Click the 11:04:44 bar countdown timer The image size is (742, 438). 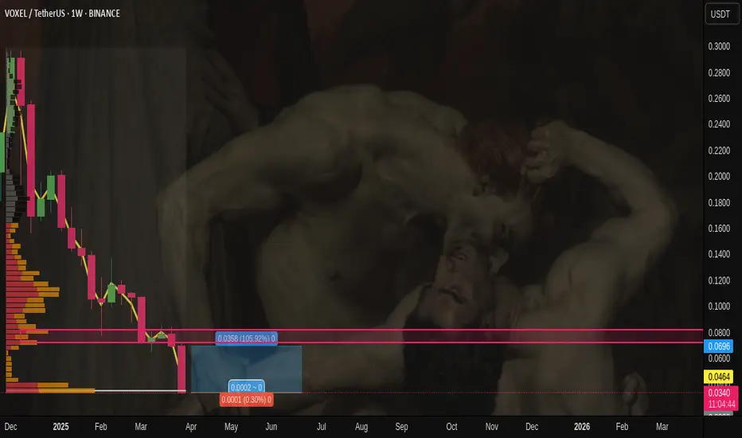721,405
